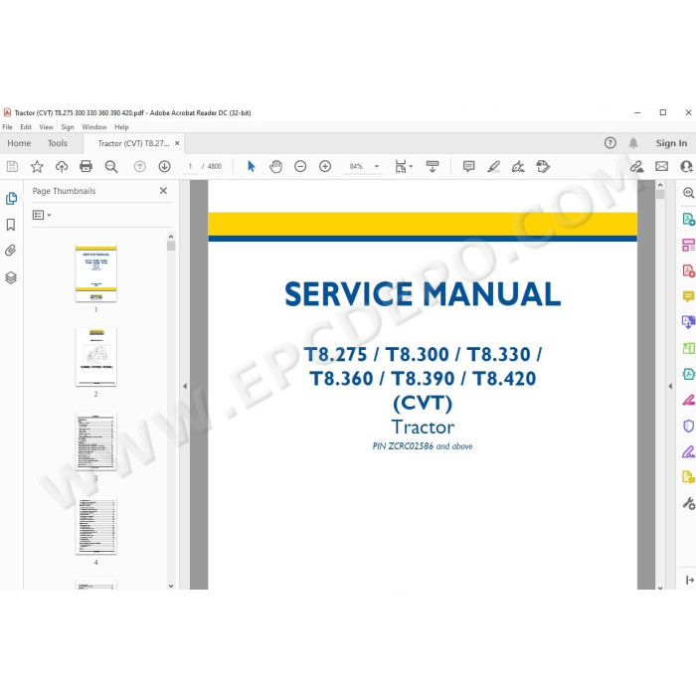Screen dimensions: 696x696
Task: Open the Edit menu
Action: point(26,127)
